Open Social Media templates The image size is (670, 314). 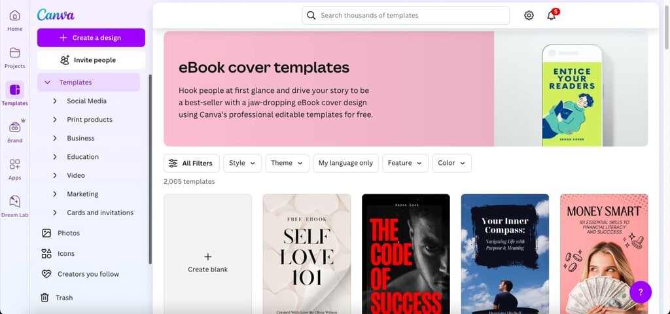(87, 101)
